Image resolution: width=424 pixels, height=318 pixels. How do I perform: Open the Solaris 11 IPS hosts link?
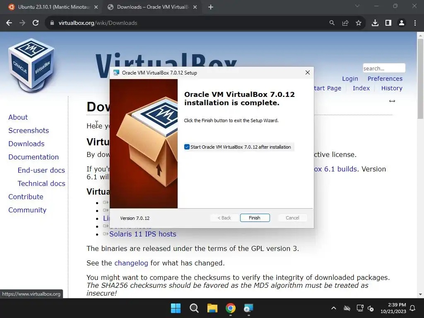143,234
